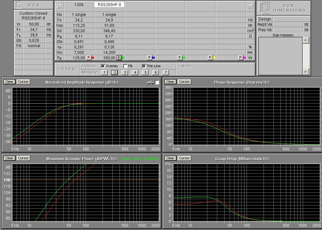
Task: Activate Cursor on the Group Delay graph
Action: click(184, 158)
